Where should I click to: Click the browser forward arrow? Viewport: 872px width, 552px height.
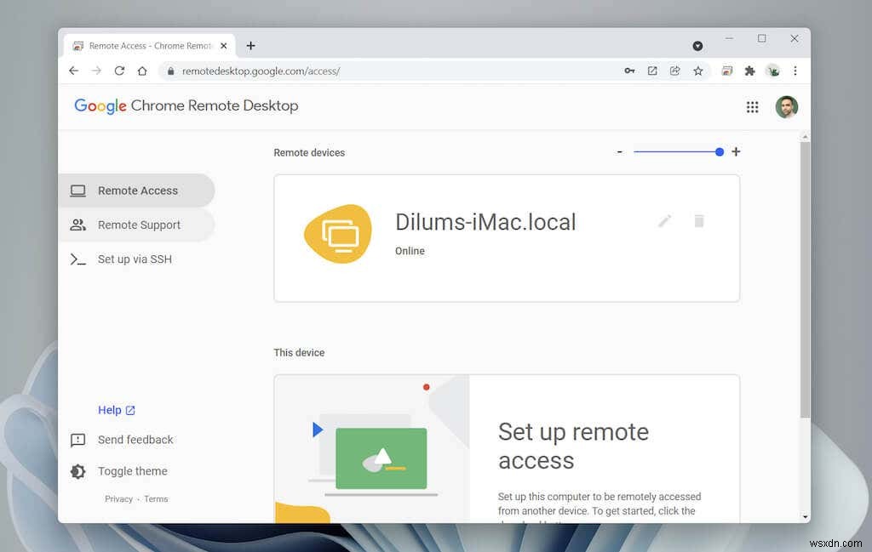pyautogui.click(x=96, y=71)
